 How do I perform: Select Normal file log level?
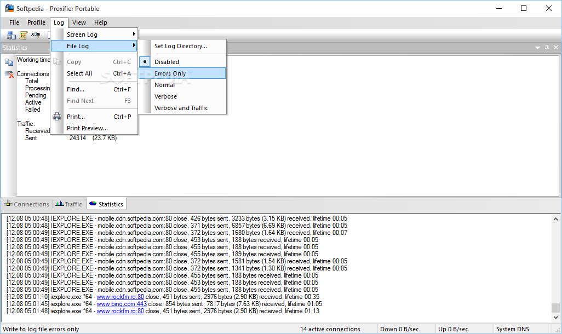pyautogui.click(x=182, y=84)
